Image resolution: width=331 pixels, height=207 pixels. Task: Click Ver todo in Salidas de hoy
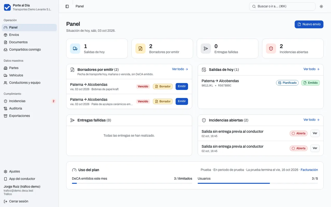click(312, 69)
